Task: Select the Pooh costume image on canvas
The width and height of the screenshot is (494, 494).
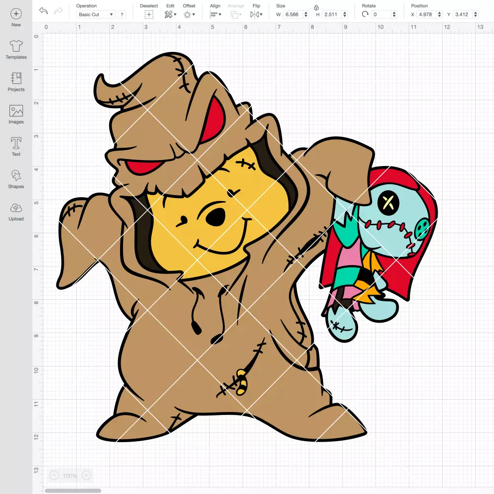Action: pos(247,247)
